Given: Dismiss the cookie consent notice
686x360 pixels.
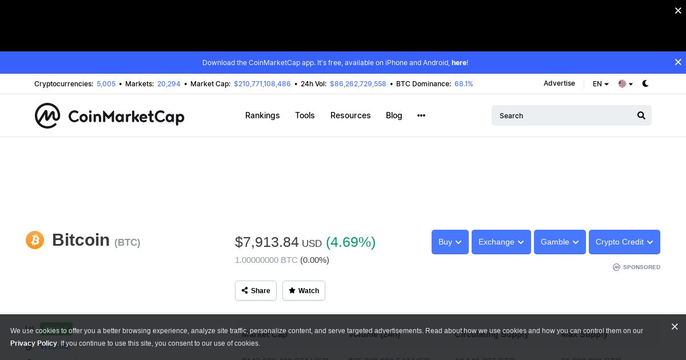Looking at the screenshot, I should pos(675,327).
